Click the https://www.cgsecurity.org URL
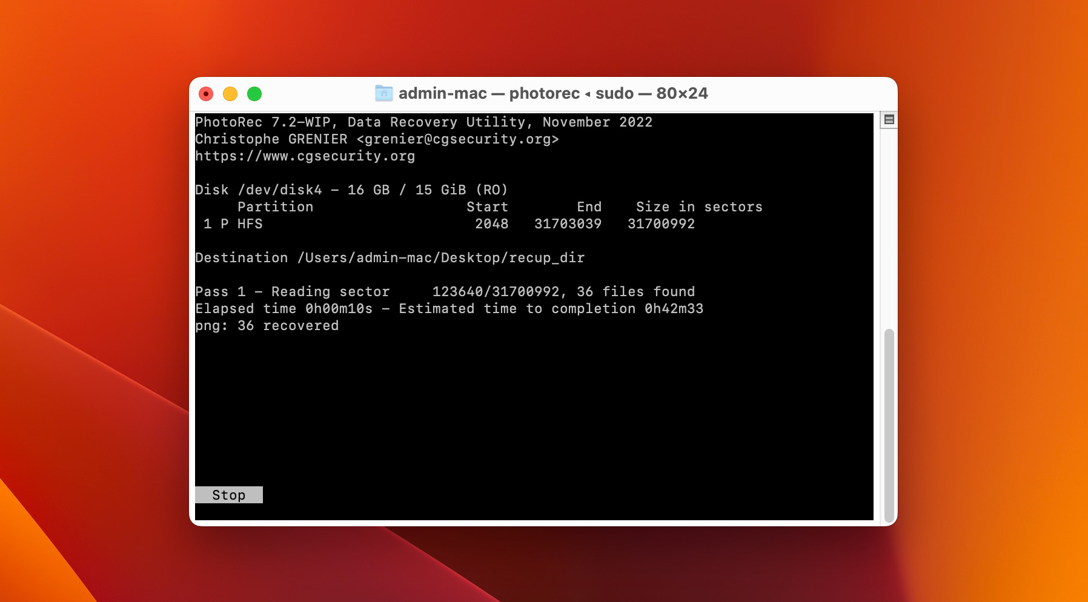1088x602 pixels. pos(305,156)
